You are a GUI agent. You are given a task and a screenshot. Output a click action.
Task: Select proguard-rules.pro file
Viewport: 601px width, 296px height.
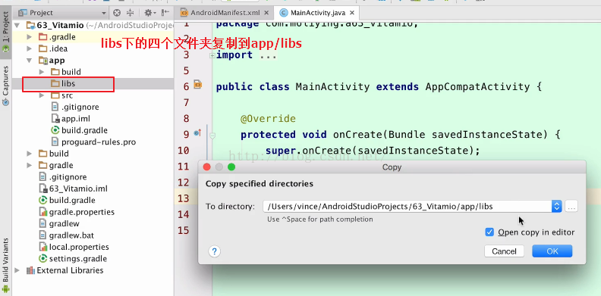coord(99,142)
